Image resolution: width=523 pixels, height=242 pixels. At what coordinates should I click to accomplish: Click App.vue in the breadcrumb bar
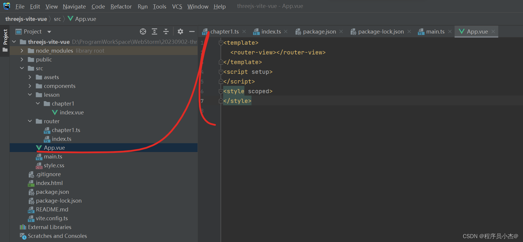point(85,19)
